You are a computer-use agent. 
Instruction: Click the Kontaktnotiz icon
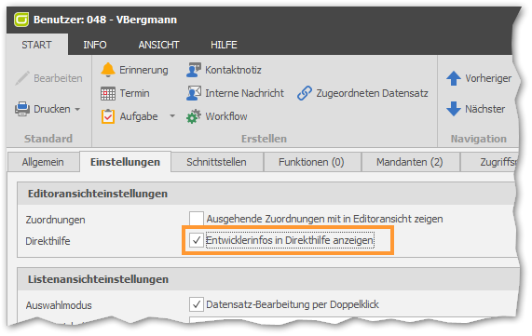(x=194, y=70)
